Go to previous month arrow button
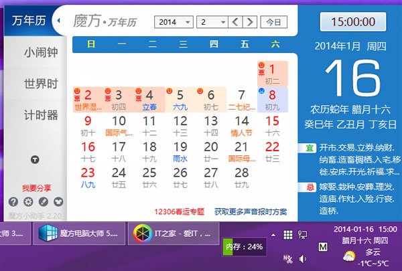The image size is (402, 271). pyautogui.click(x=235, y=22)
